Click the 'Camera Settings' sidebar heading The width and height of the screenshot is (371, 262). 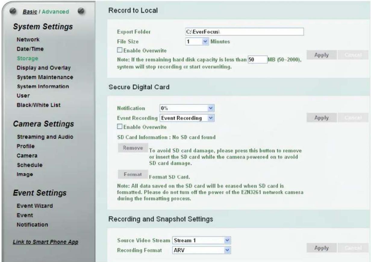coord(44,124)
